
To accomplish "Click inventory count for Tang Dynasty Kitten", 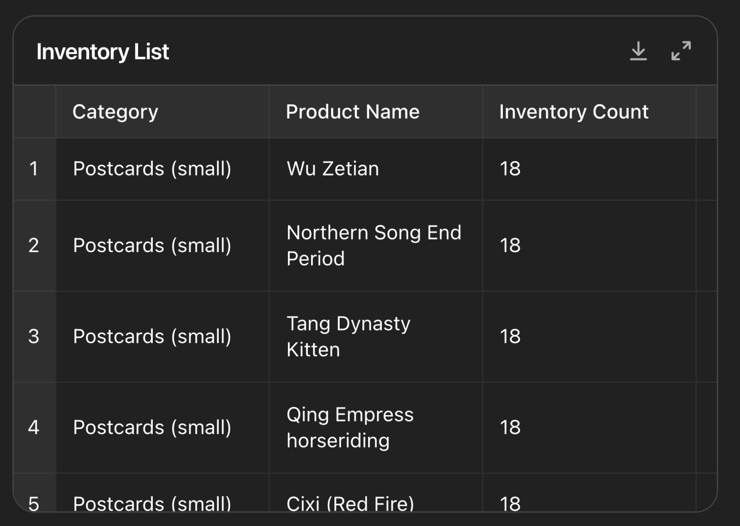I will click(x=589, y=336).
